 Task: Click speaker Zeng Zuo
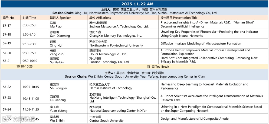[x=57, y=53]
